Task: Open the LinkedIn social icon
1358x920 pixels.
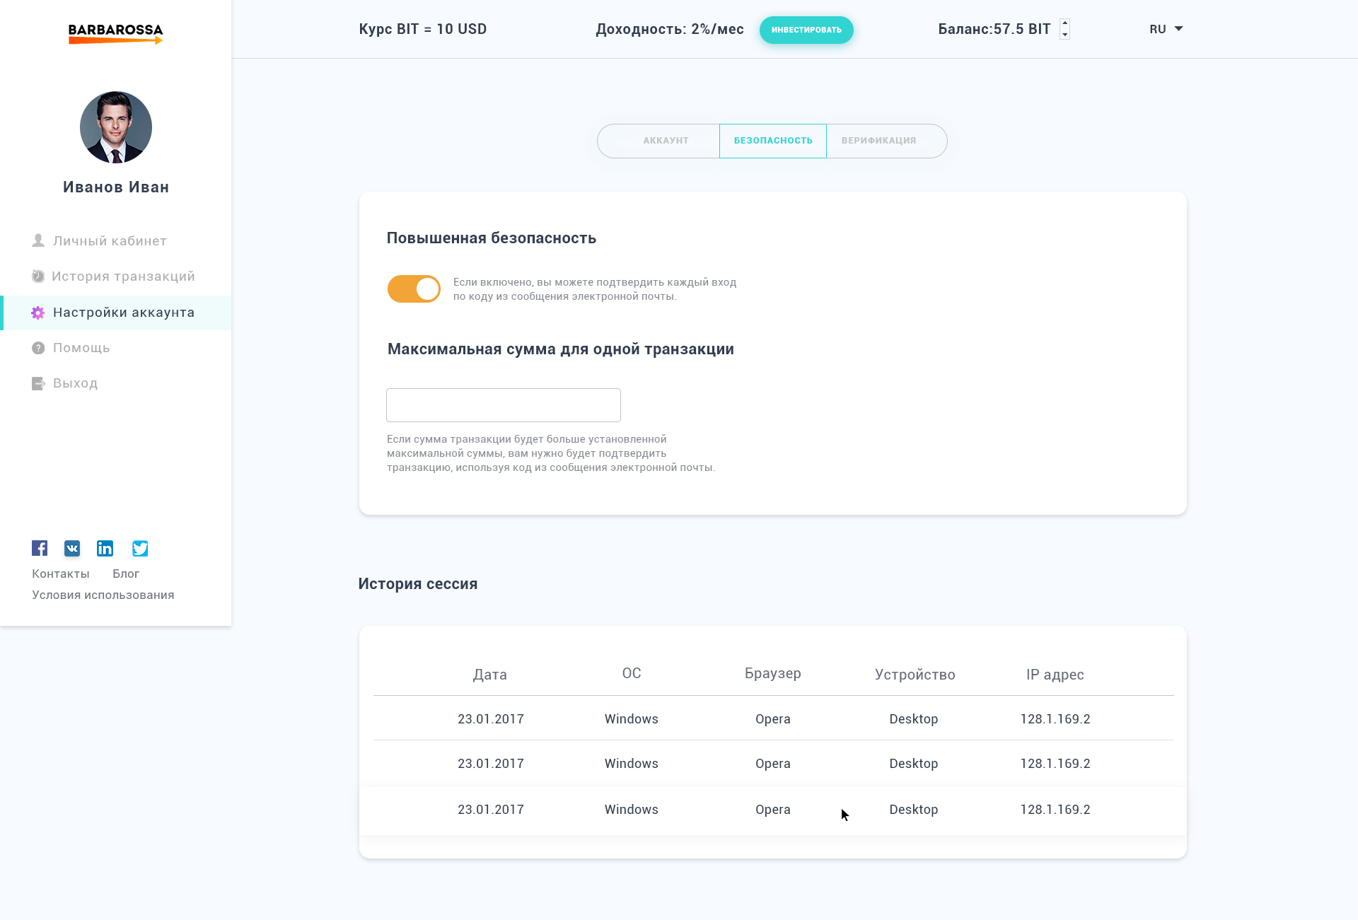Action: pos(105,548)
